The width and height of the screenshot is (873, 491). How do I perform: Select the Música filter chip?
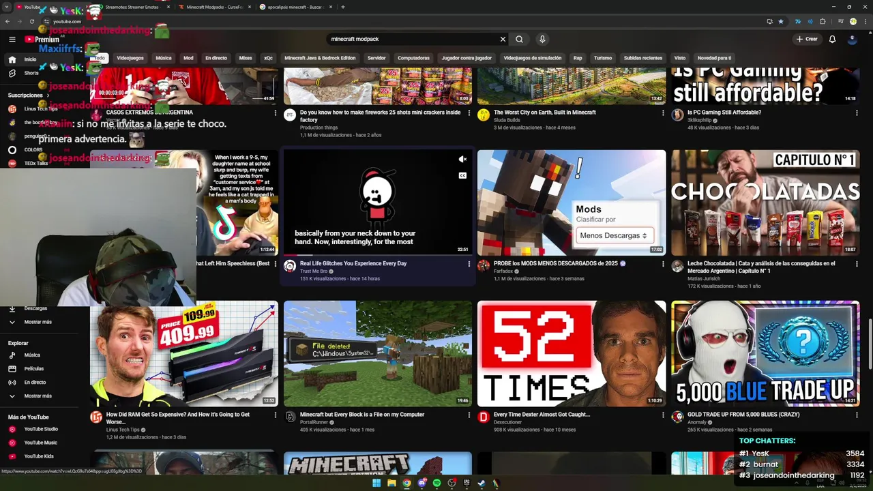click(164, 58)
